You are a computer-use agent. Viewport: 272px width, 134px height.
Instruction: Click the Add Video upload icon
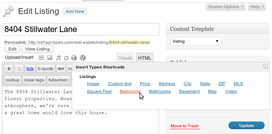50,58
